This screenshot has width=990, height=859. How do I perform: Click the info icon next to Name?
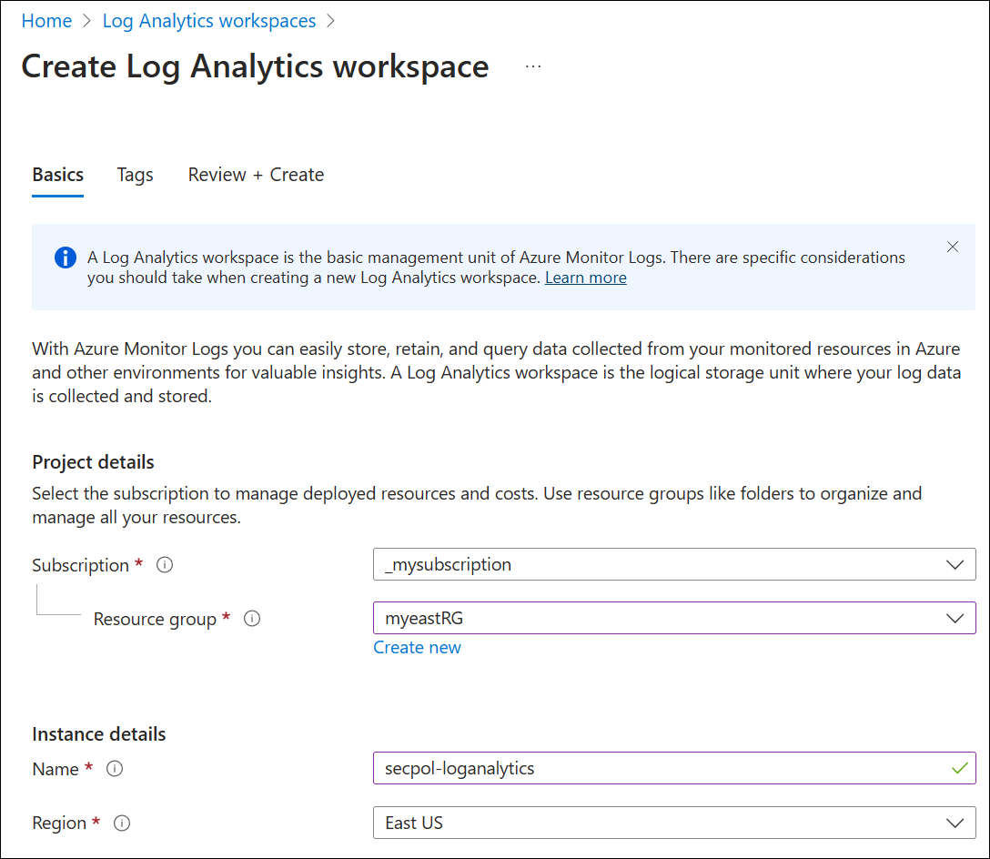(115, 769)
